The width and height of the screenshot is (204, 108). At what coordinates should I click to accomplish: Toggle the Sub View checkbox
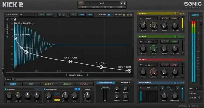click(109, 15)
